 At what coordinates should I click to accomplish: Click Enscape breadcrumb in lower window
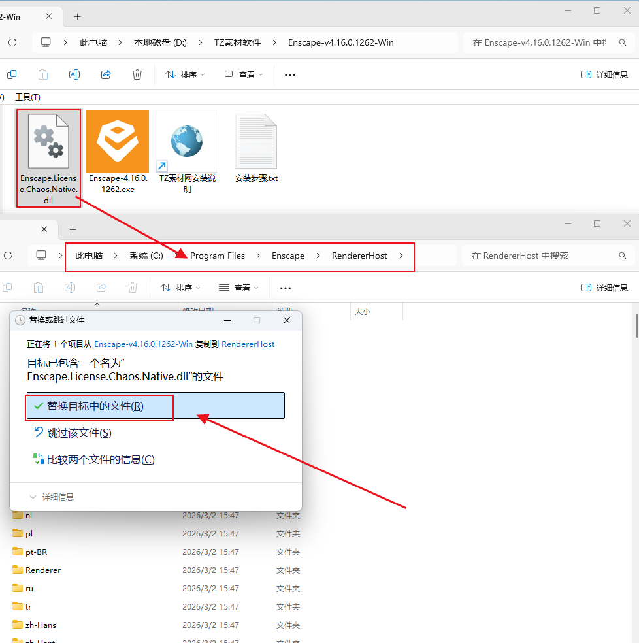pos(288,256)
